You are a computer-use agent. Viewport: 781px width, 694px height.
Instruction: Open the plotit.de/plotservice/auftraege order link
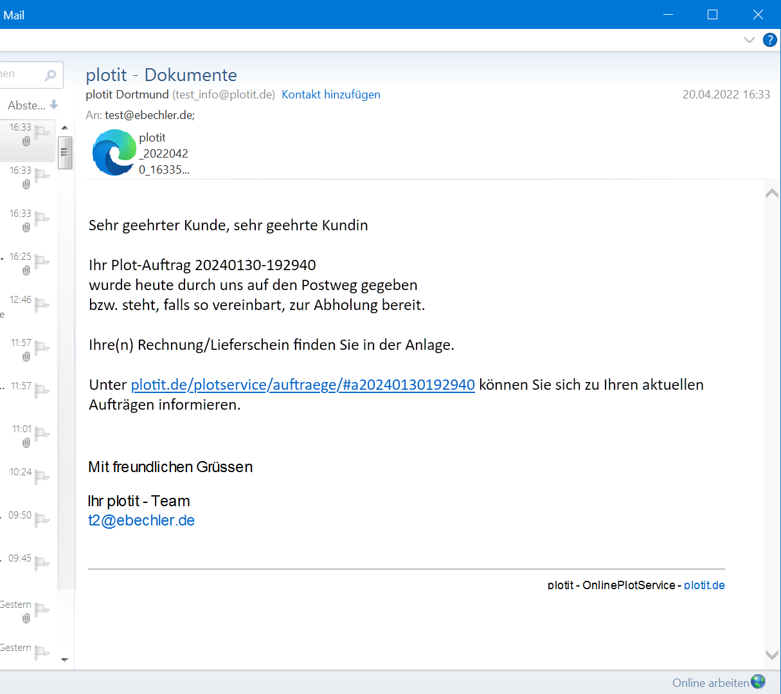(303, 385)
